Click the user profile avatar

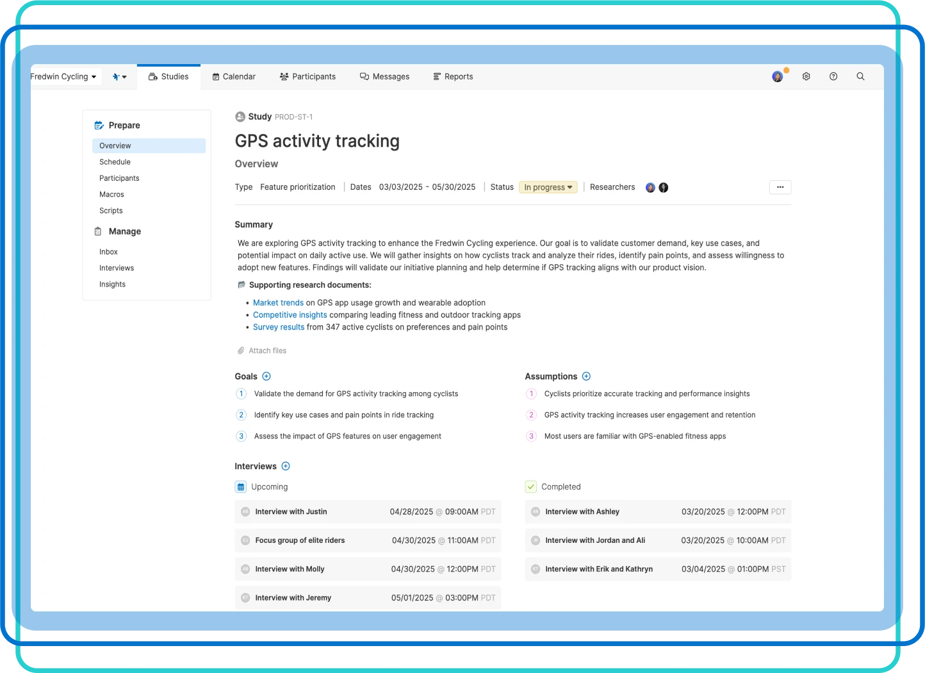pos(777,77)
